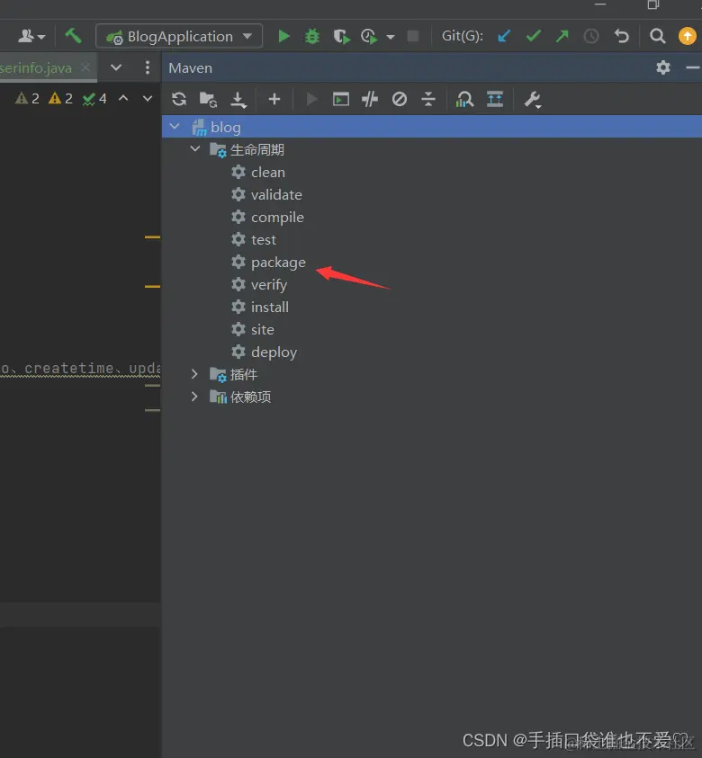Rollback changes with the undo arrow icon

pos(622,36)
